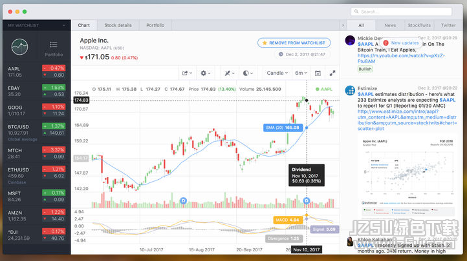Click the MACD 4.94 indicator label

tap(288, 220)
